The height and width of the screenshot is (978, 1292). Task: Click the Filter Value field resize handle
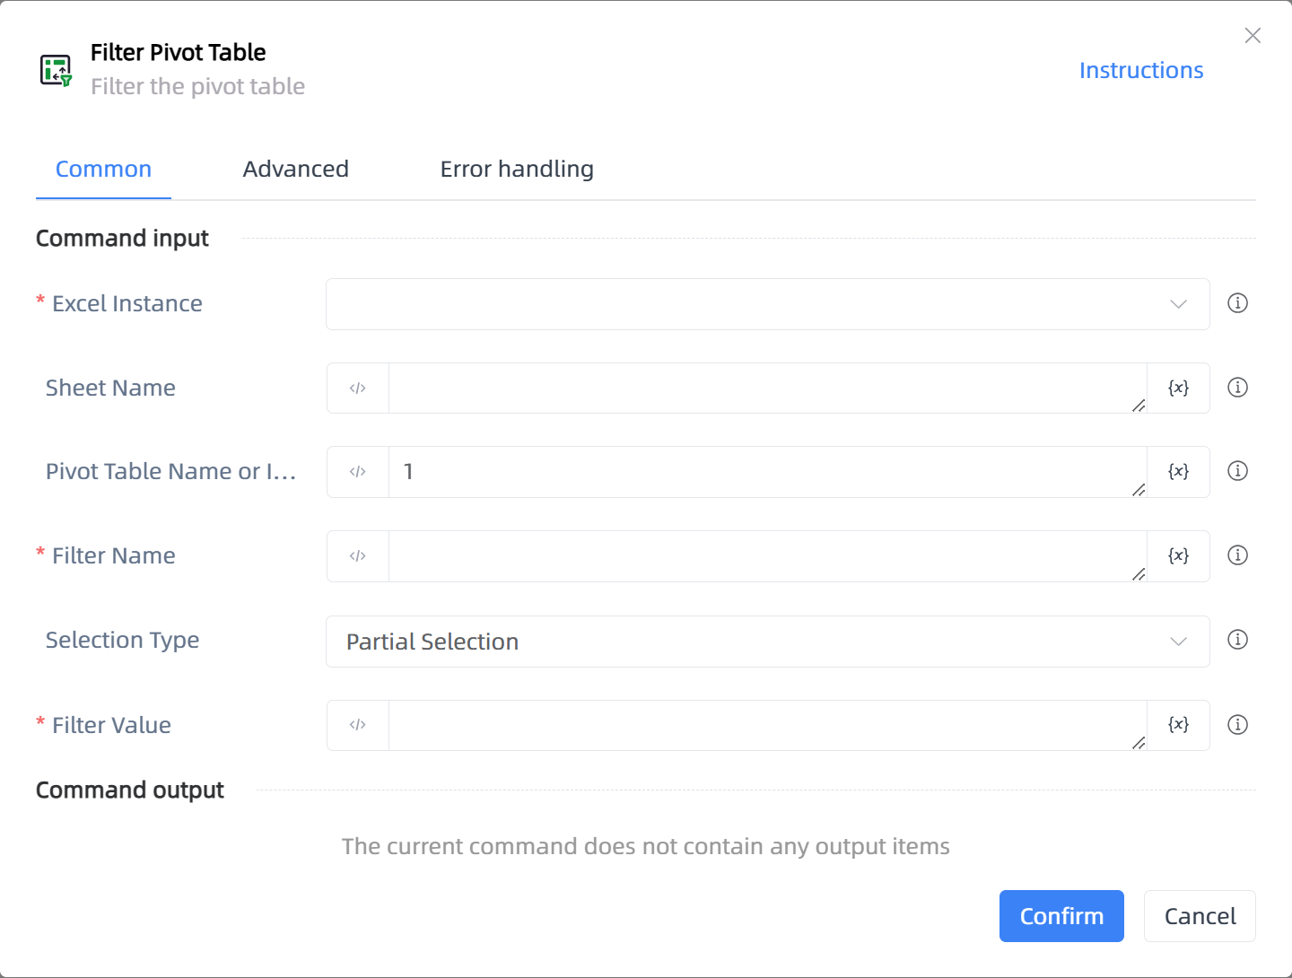point(1139,743)
